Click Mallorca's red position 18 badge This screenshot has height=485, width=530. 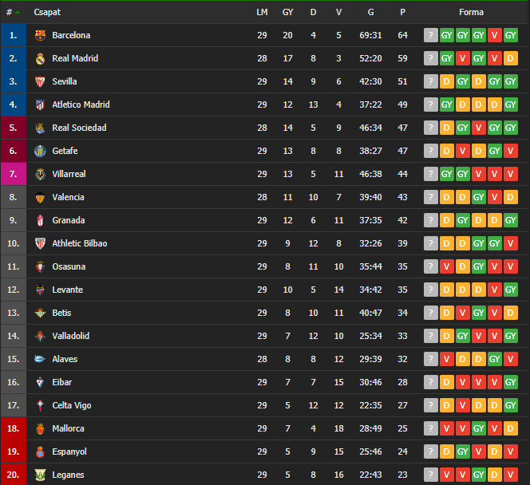point(13,428)
